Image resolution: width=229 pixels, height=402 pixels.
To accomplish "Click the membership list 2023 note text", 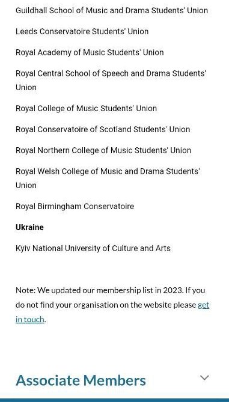I will tap(112, 305).
